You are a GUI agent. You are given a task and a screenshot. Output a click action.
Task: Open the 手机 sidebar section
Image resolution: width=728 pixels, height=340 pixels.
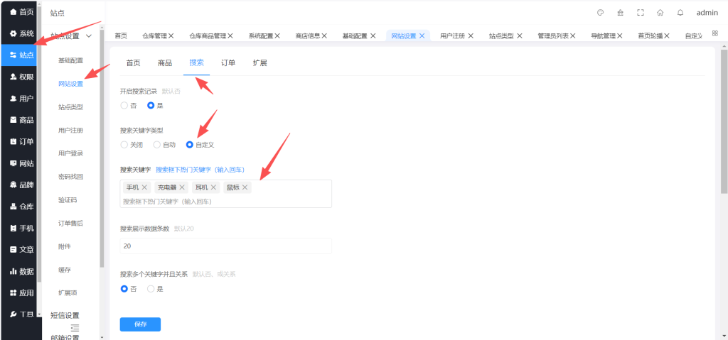pos(21,228)
